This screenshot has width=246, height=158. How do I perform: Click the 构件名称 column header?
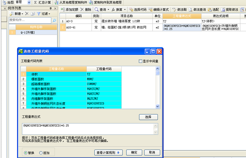(36, 27)
